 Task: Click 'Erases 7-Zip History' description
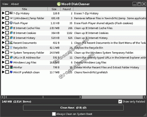tap(86, 13)
